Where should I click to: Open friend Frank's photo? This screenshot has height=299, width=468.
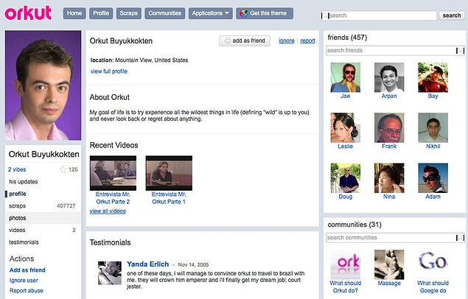389,127
